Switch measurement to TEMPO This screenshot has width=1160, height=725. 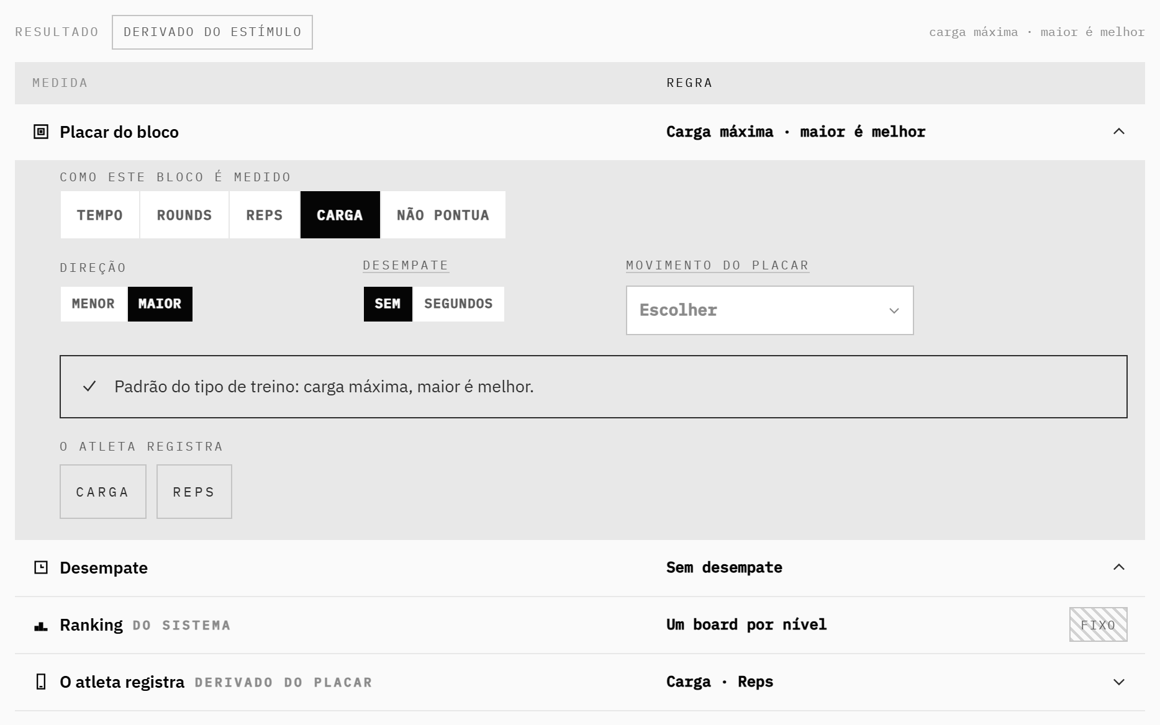100,215
